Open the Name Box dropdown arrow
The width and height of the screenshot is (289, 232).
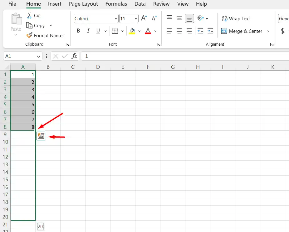click(x=39, y=56)
